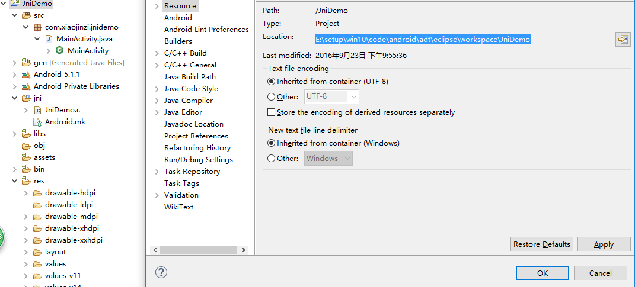This screenshot has width=635, height=287.
Task: Click the help question mark icon
Action: point(161,272)
